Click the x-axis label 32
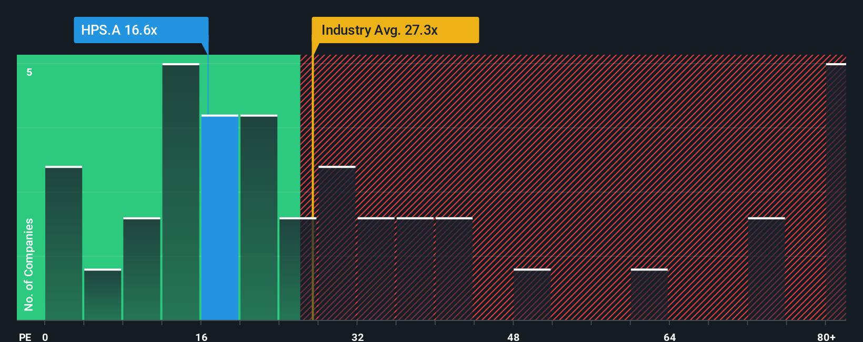Screen dimensions: 863x342 click(x=358, y=337)
